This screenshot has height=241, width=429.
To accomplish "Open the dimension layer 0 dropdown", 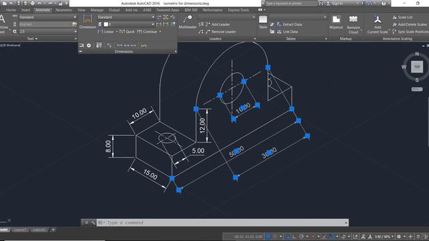I will coord(129,24).
